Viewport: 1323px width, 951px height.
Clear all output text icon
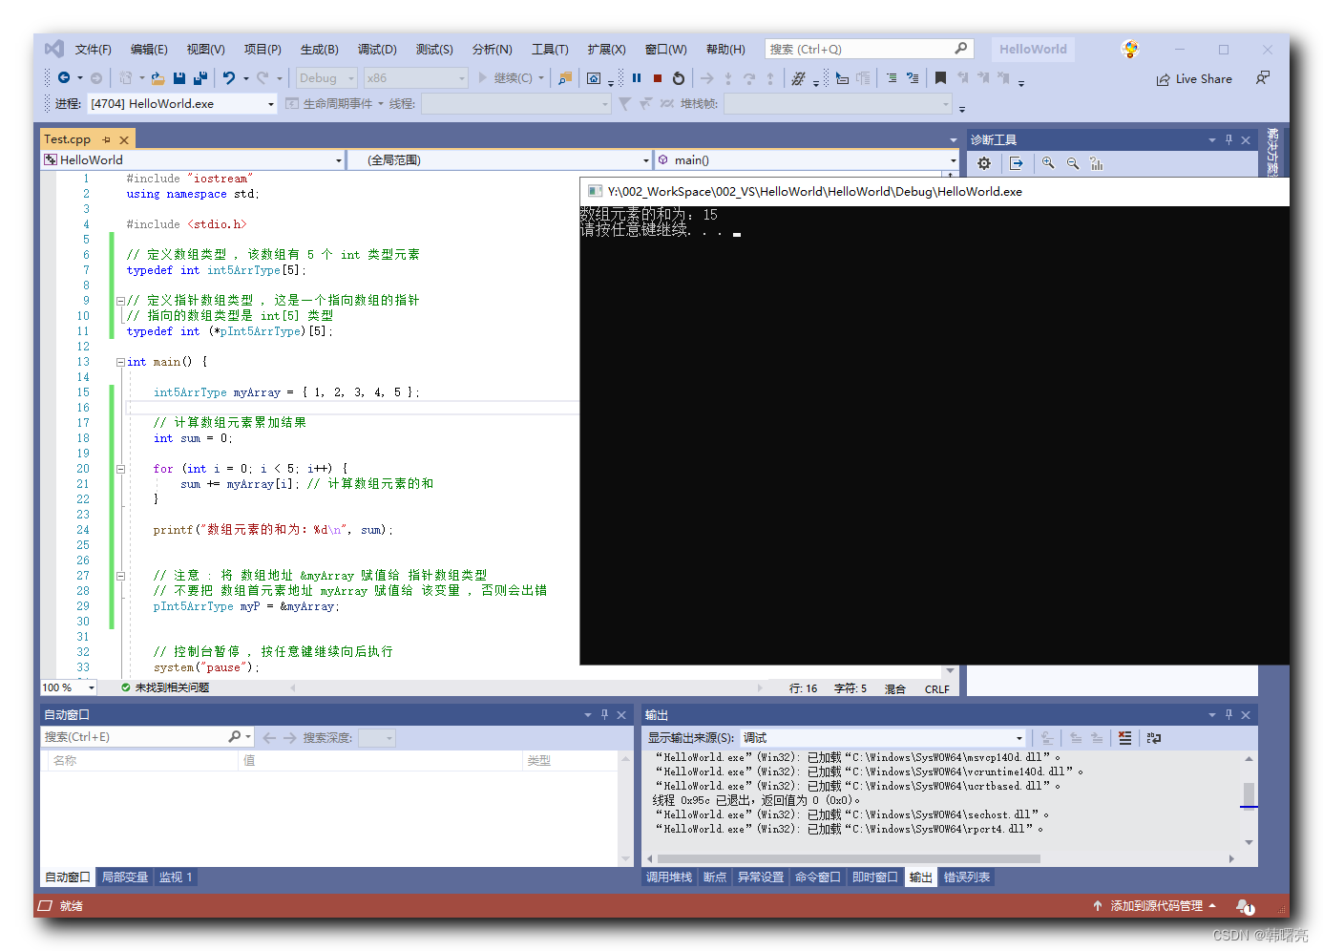click(x=1125, y=738)
